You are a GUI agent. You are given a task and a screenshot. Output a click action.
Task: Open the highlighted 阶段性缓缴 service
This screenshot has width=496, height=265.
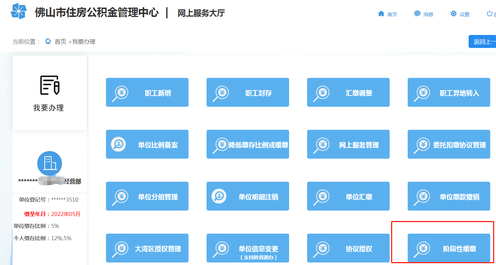pyautogui.click(x=449, y=248)
